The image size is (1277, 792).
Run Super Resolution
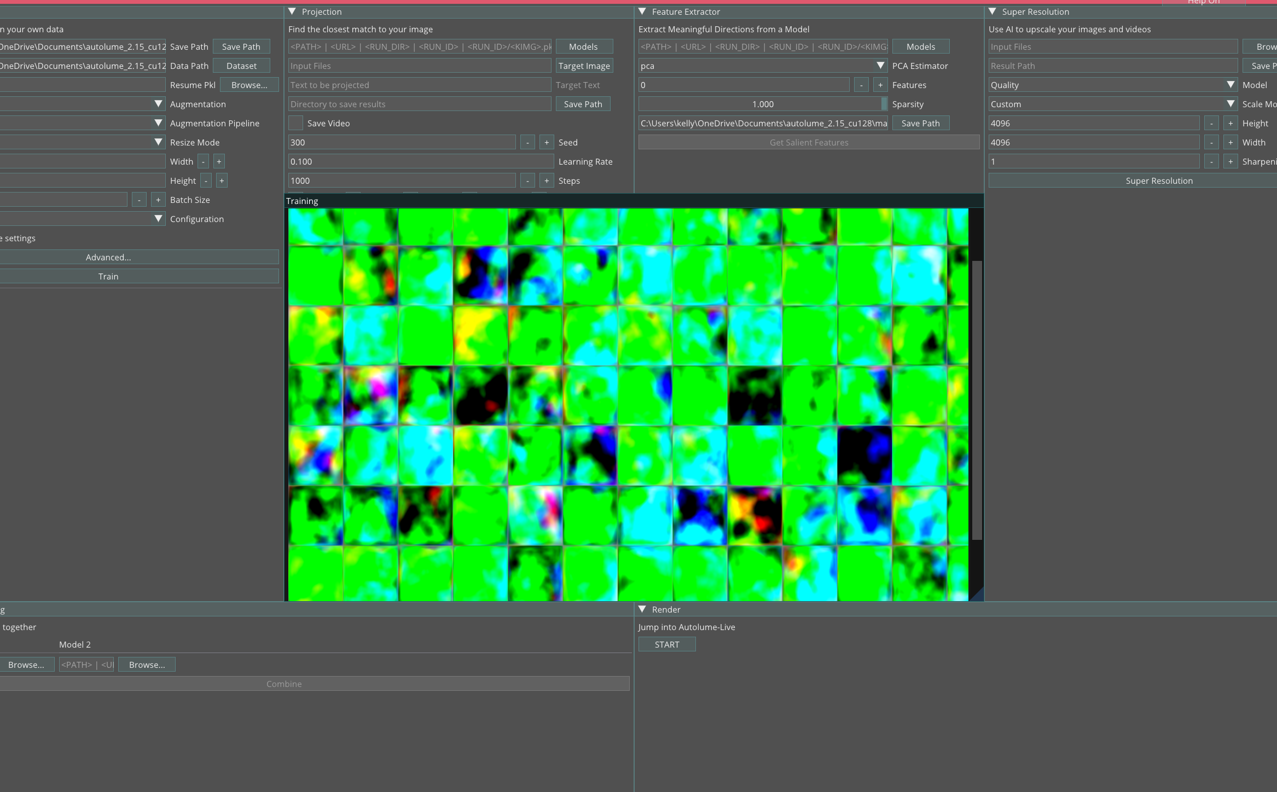tap(1159, 180)
